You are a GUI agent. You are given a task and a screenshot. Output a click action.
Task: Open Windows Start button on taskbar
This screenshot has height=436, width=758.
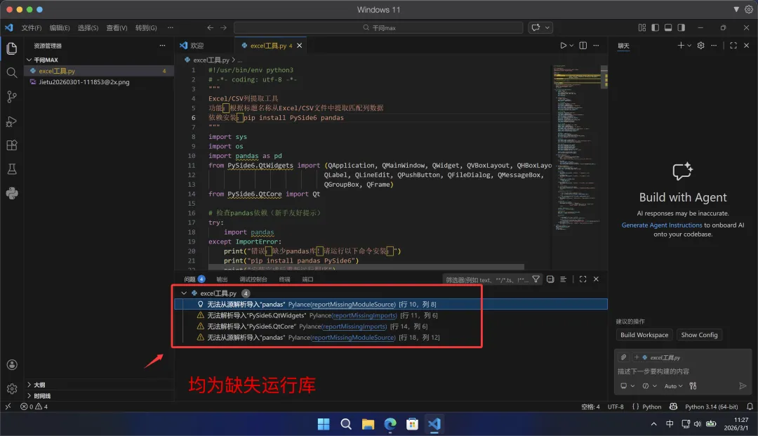pyautogui.click(x=324, y=424)
